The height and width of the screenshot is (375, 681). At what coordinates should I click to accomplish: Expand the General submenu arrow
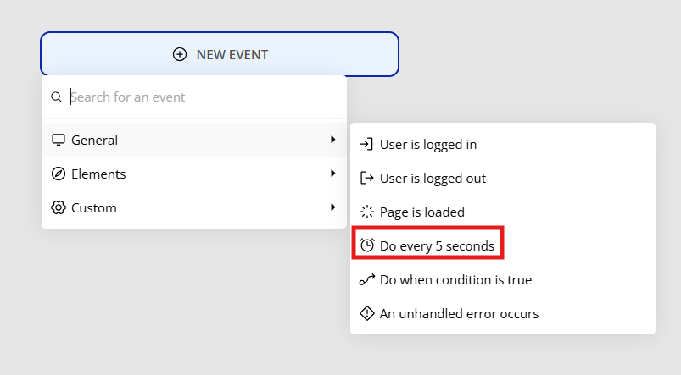click(x=332, y=140)
